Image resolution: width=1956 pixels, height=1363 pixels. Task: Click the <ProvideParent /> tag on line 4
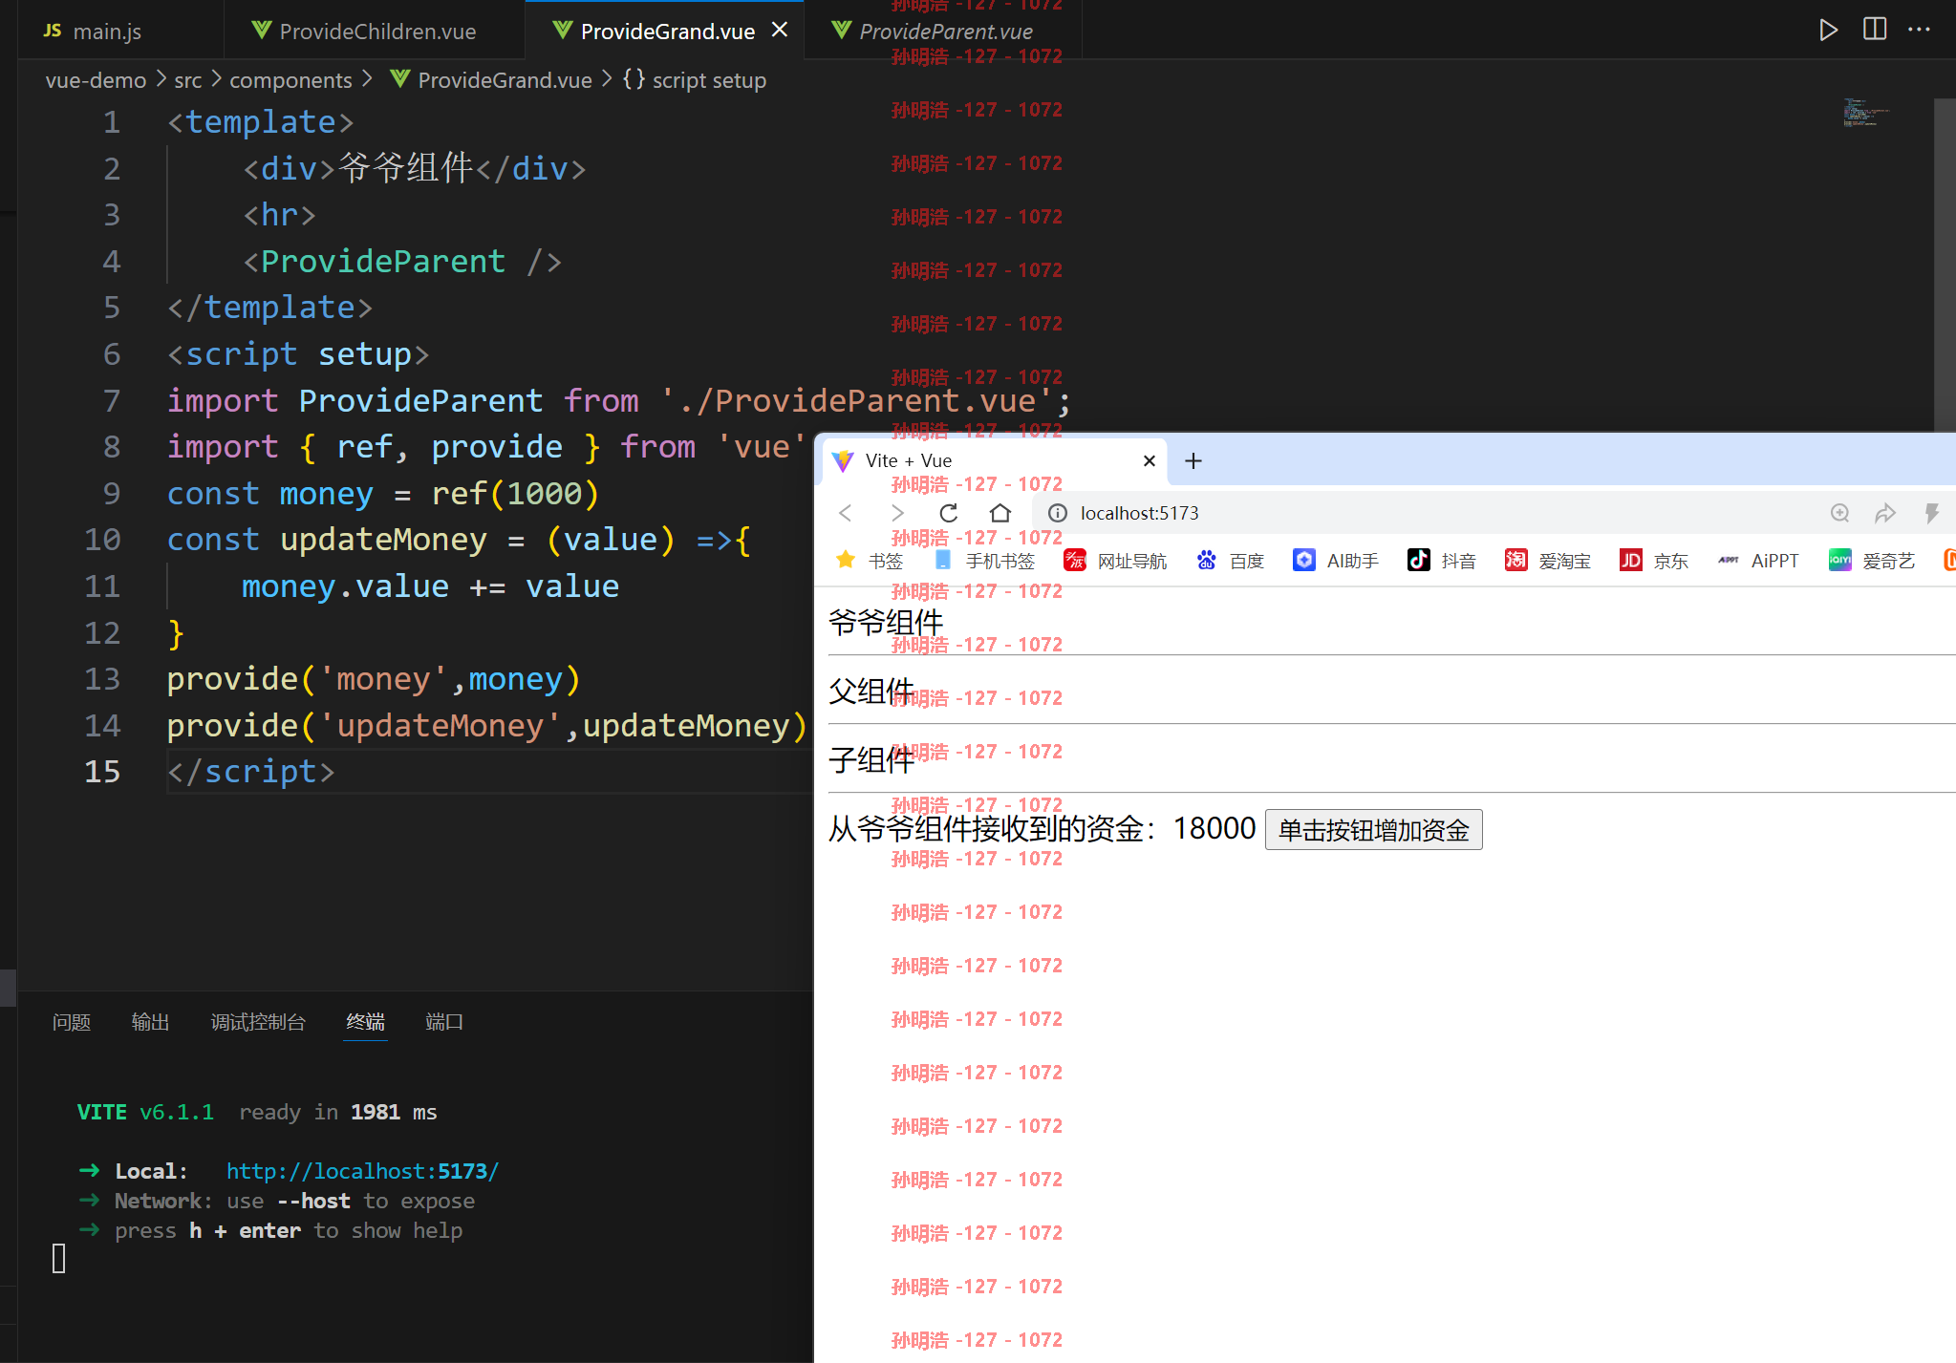[402, 262]
